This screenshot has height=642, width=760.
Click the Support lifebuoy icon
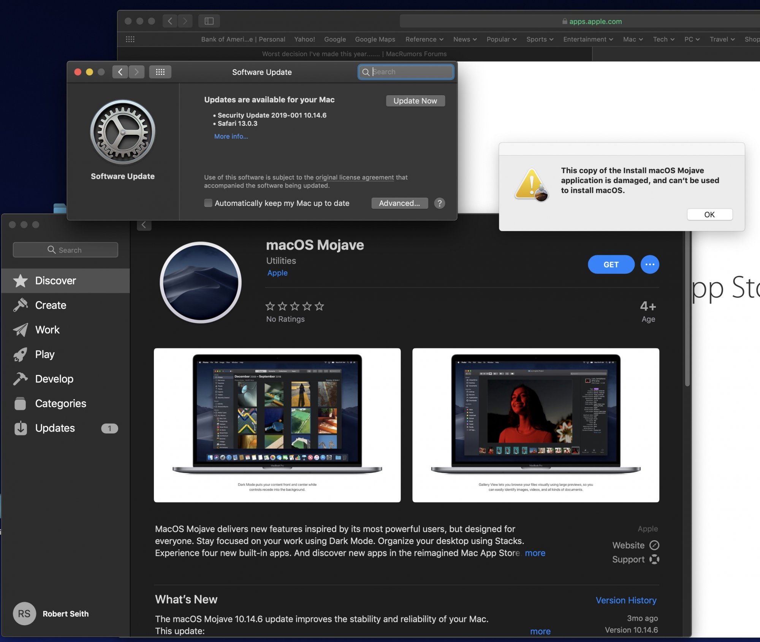tap(654, 559)
